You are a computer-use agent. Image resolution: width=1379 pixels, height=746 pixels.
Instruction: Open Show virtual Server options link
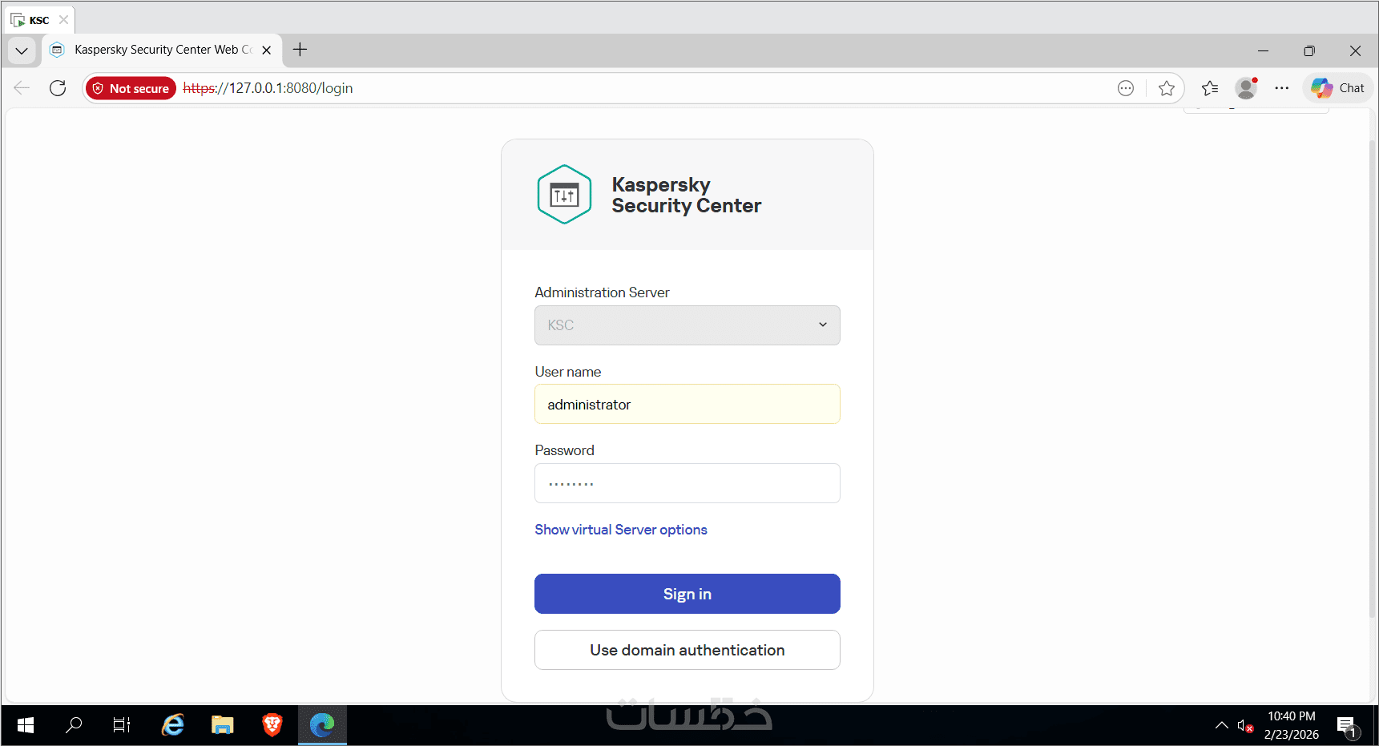pos(621,530)
